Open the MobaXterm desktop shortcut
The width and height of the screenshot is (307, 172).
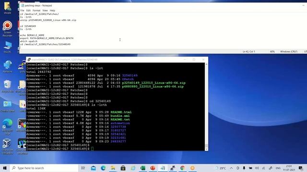coord(22,125)
